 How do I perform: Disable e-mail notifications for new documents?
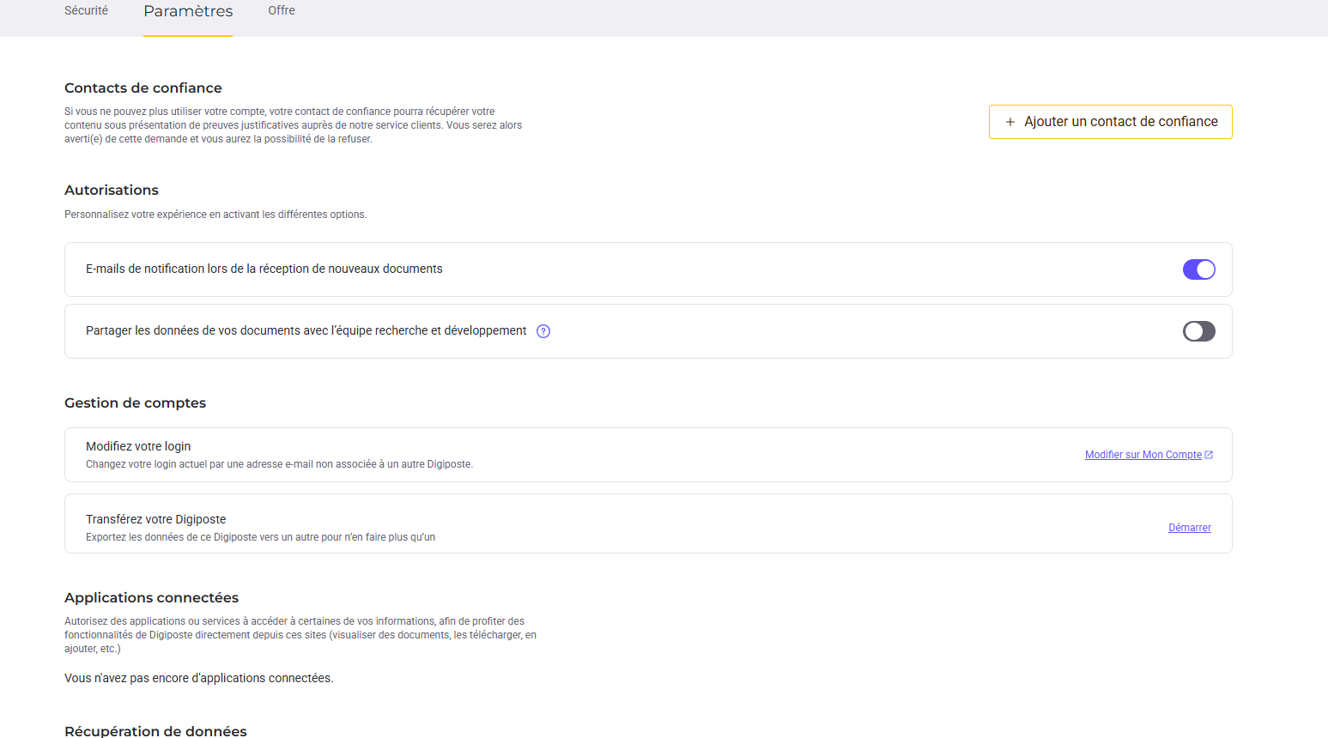point(1198,269)
